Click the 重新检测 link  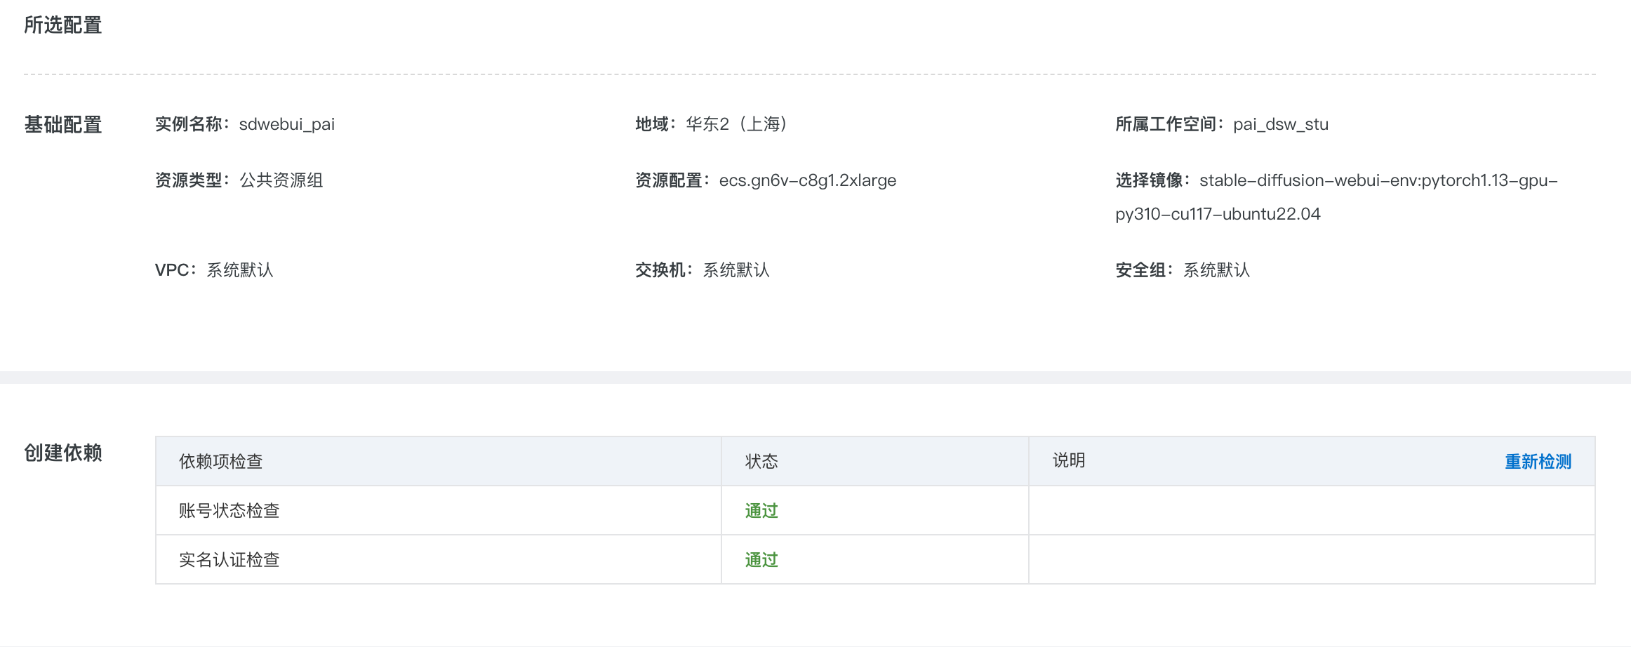point(1538,462)
